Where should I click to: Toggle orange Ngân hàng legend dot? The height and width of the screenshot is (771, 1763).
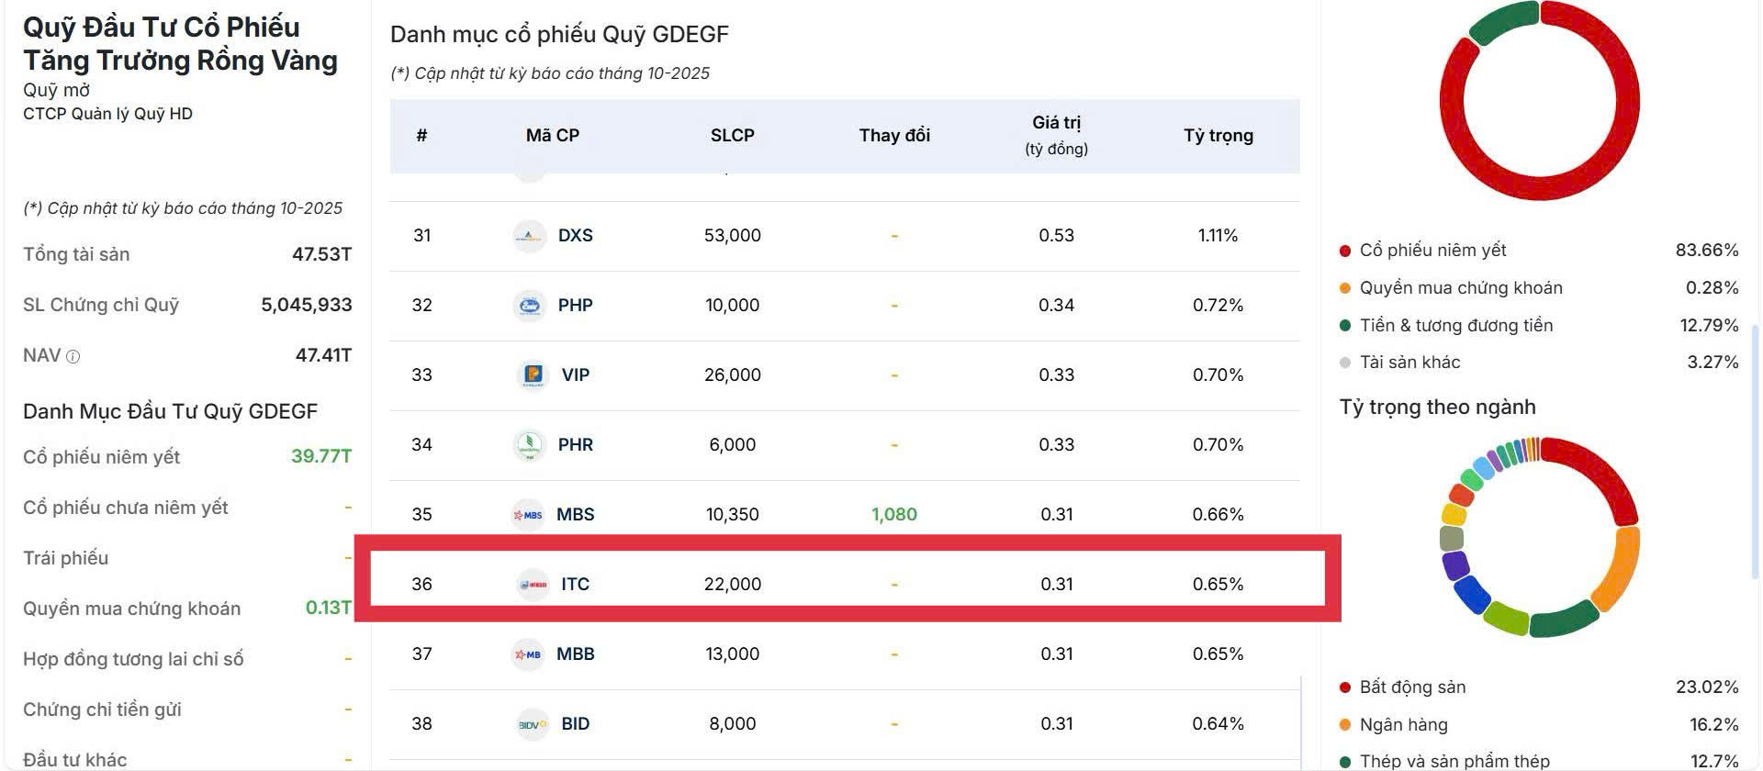click(1345, 725)
